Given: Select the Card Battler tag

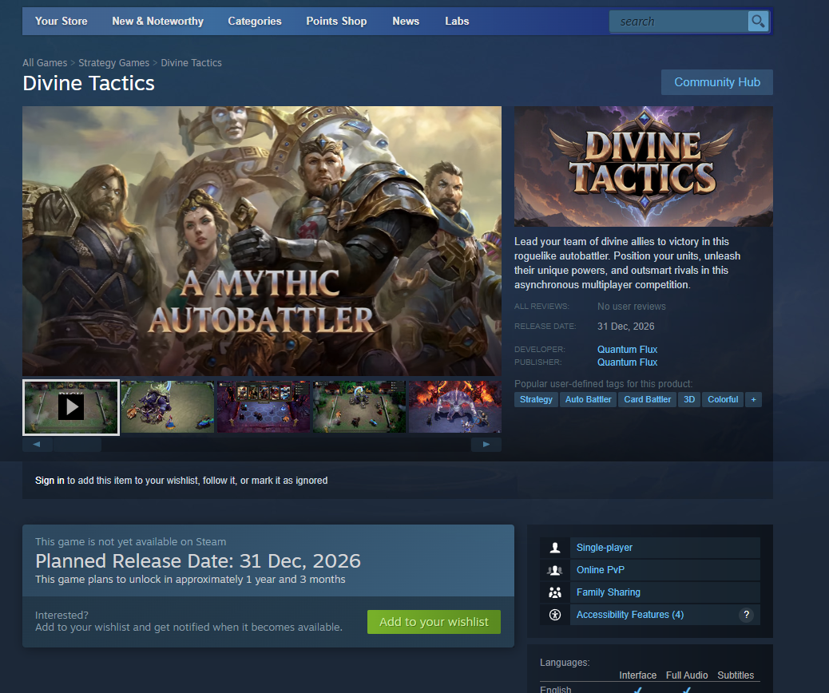Looking at the screenshot, I should click(x=647, y=400).
